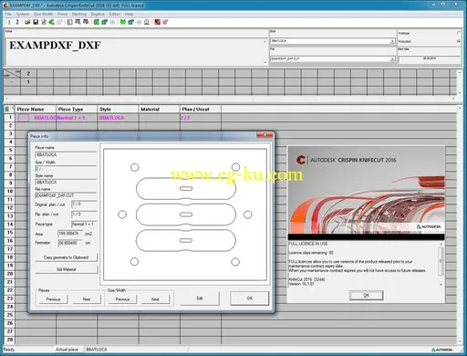Open the Editor menu
The image size is (467, 356).
click(114, 14)
